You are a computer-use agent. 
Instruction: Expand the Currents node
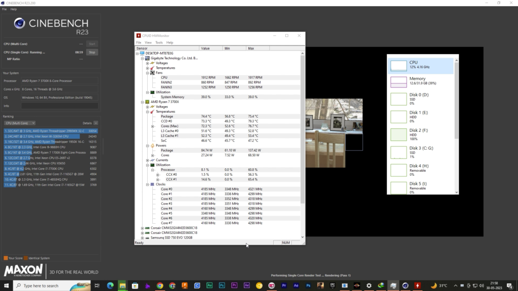click(x=148, y=160)
